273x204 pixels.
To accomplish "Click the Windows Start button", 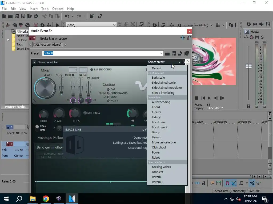I will point(6,199).
